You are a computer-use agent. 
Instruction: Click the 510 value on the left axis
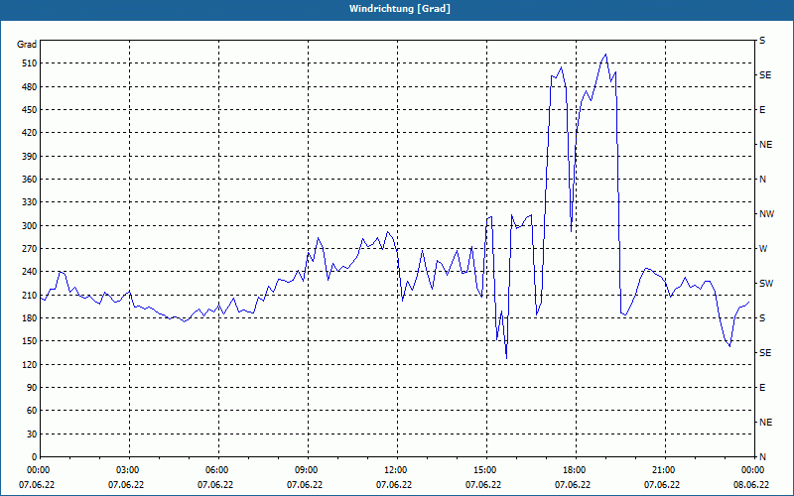[30, 63]
